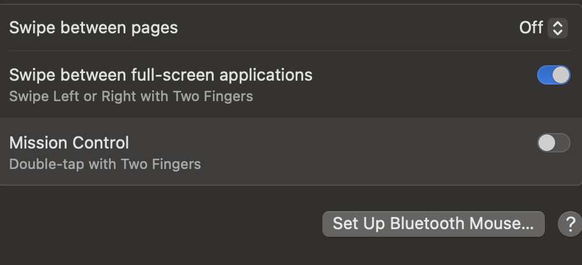Click the Mission Control label text

[69, 142]
